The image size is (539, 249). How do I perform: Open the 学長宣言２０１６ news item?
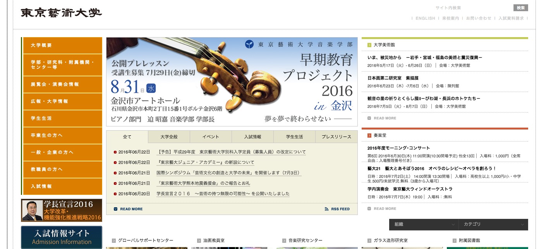[x=223, y=194]
